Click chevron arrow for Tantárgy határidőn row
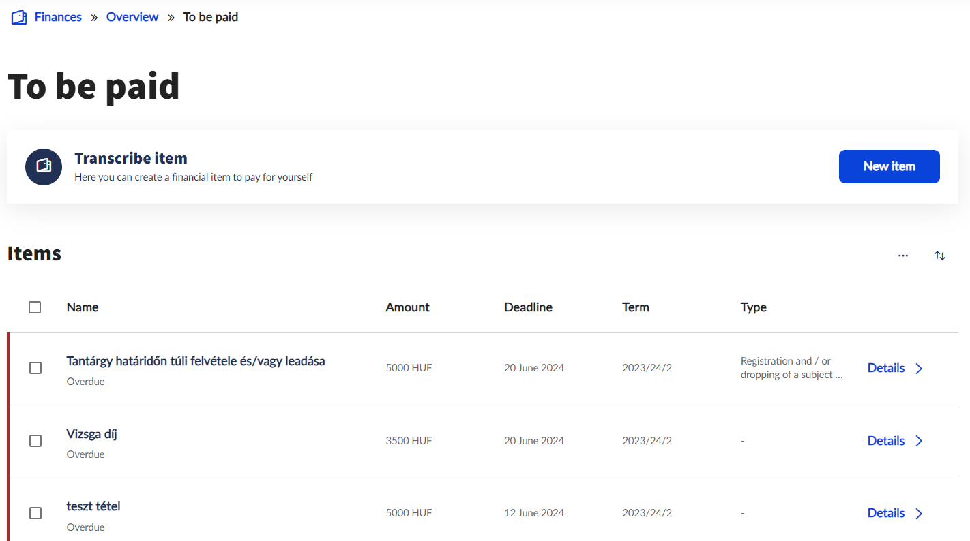Image resolution: width=970 pixels, height=541 pixels. 919,368
